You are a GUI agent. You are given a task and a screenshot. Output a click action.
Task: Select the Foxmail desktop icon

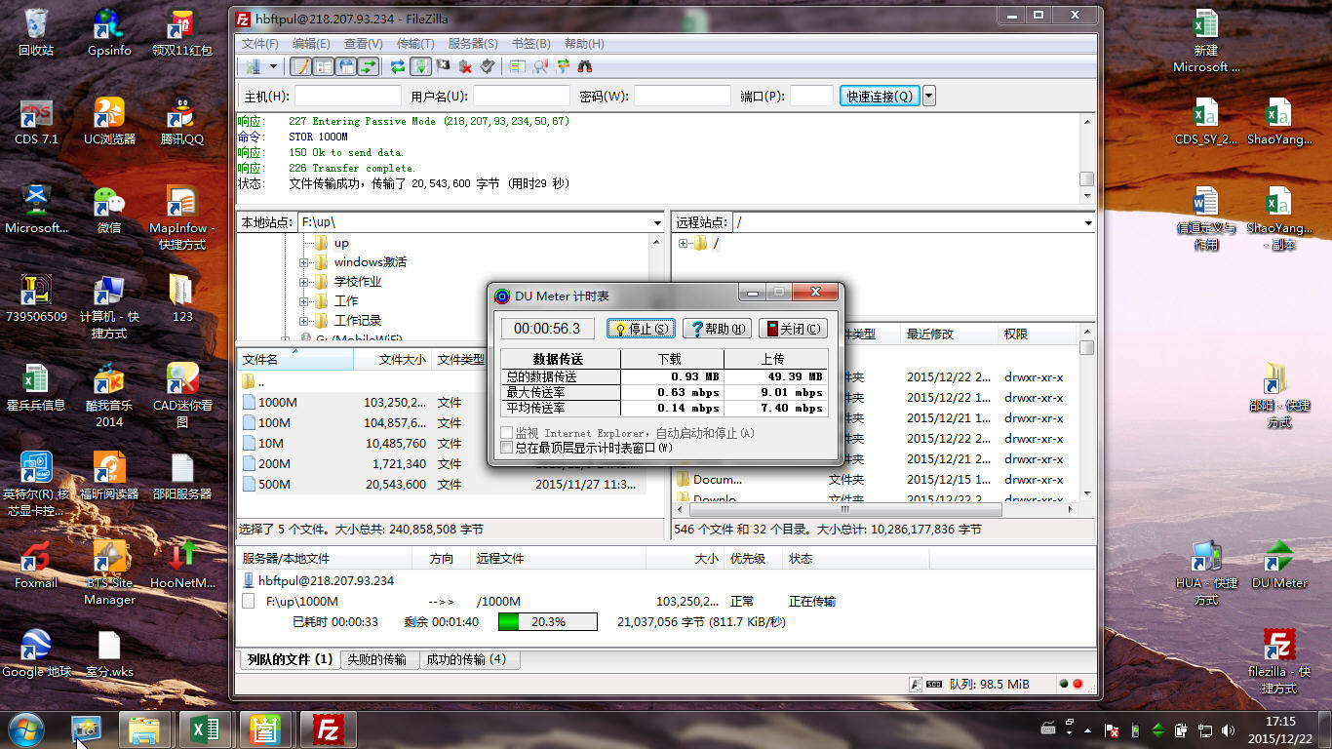pos(36,566)
